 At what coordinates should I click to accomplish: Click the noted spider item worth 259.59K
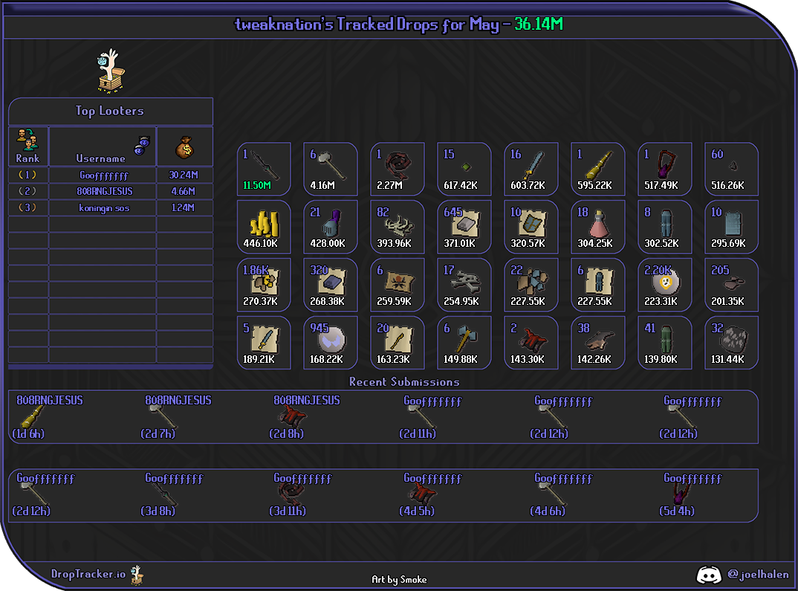coord(397,285)
